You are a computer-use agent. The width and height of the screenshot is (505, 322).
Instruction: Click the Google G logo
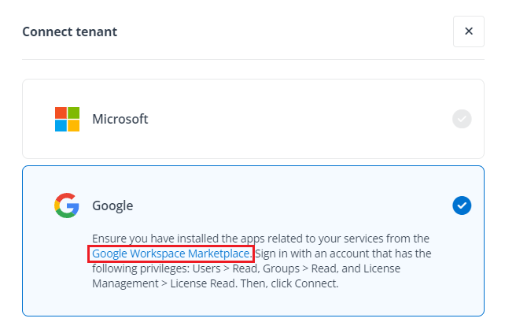(x=67, y=205)
